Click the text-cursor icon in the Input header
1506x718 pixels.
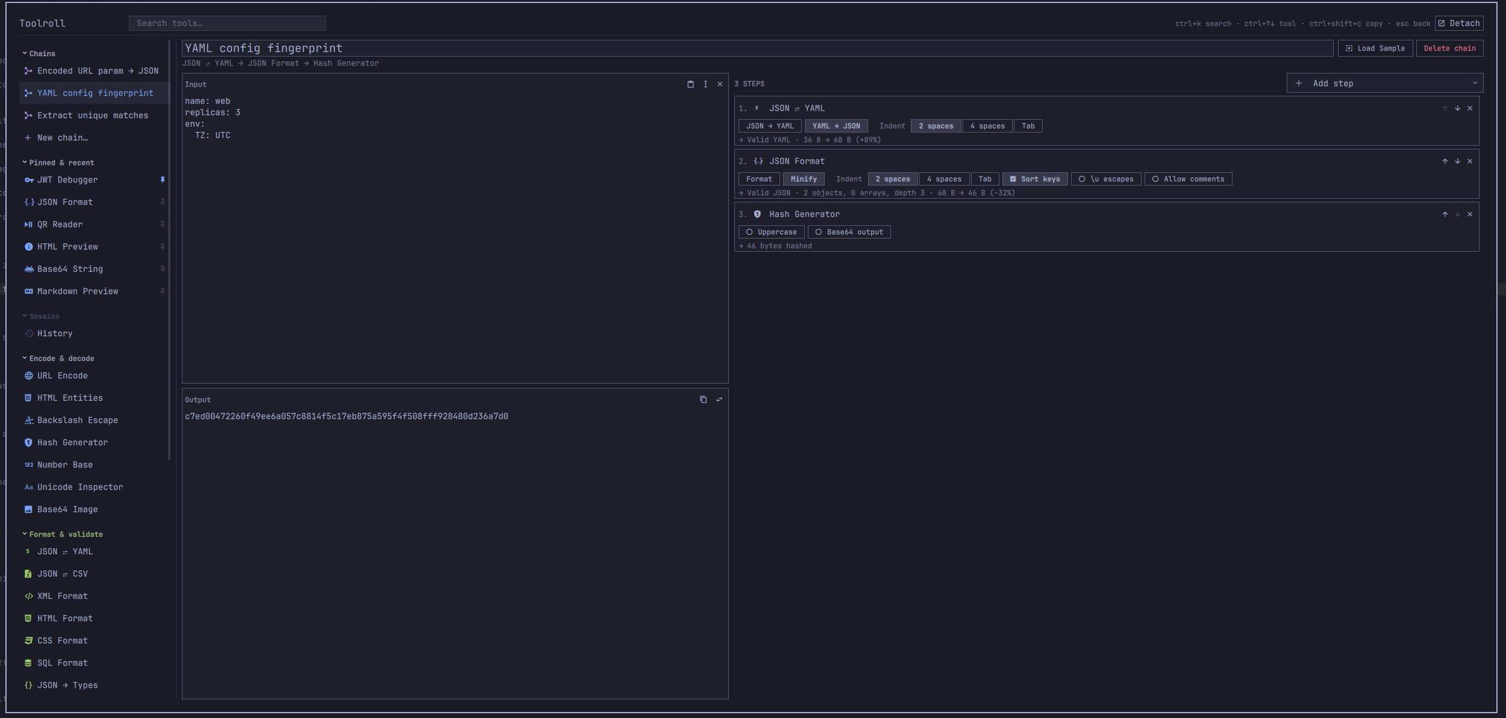tap(705, 84)
